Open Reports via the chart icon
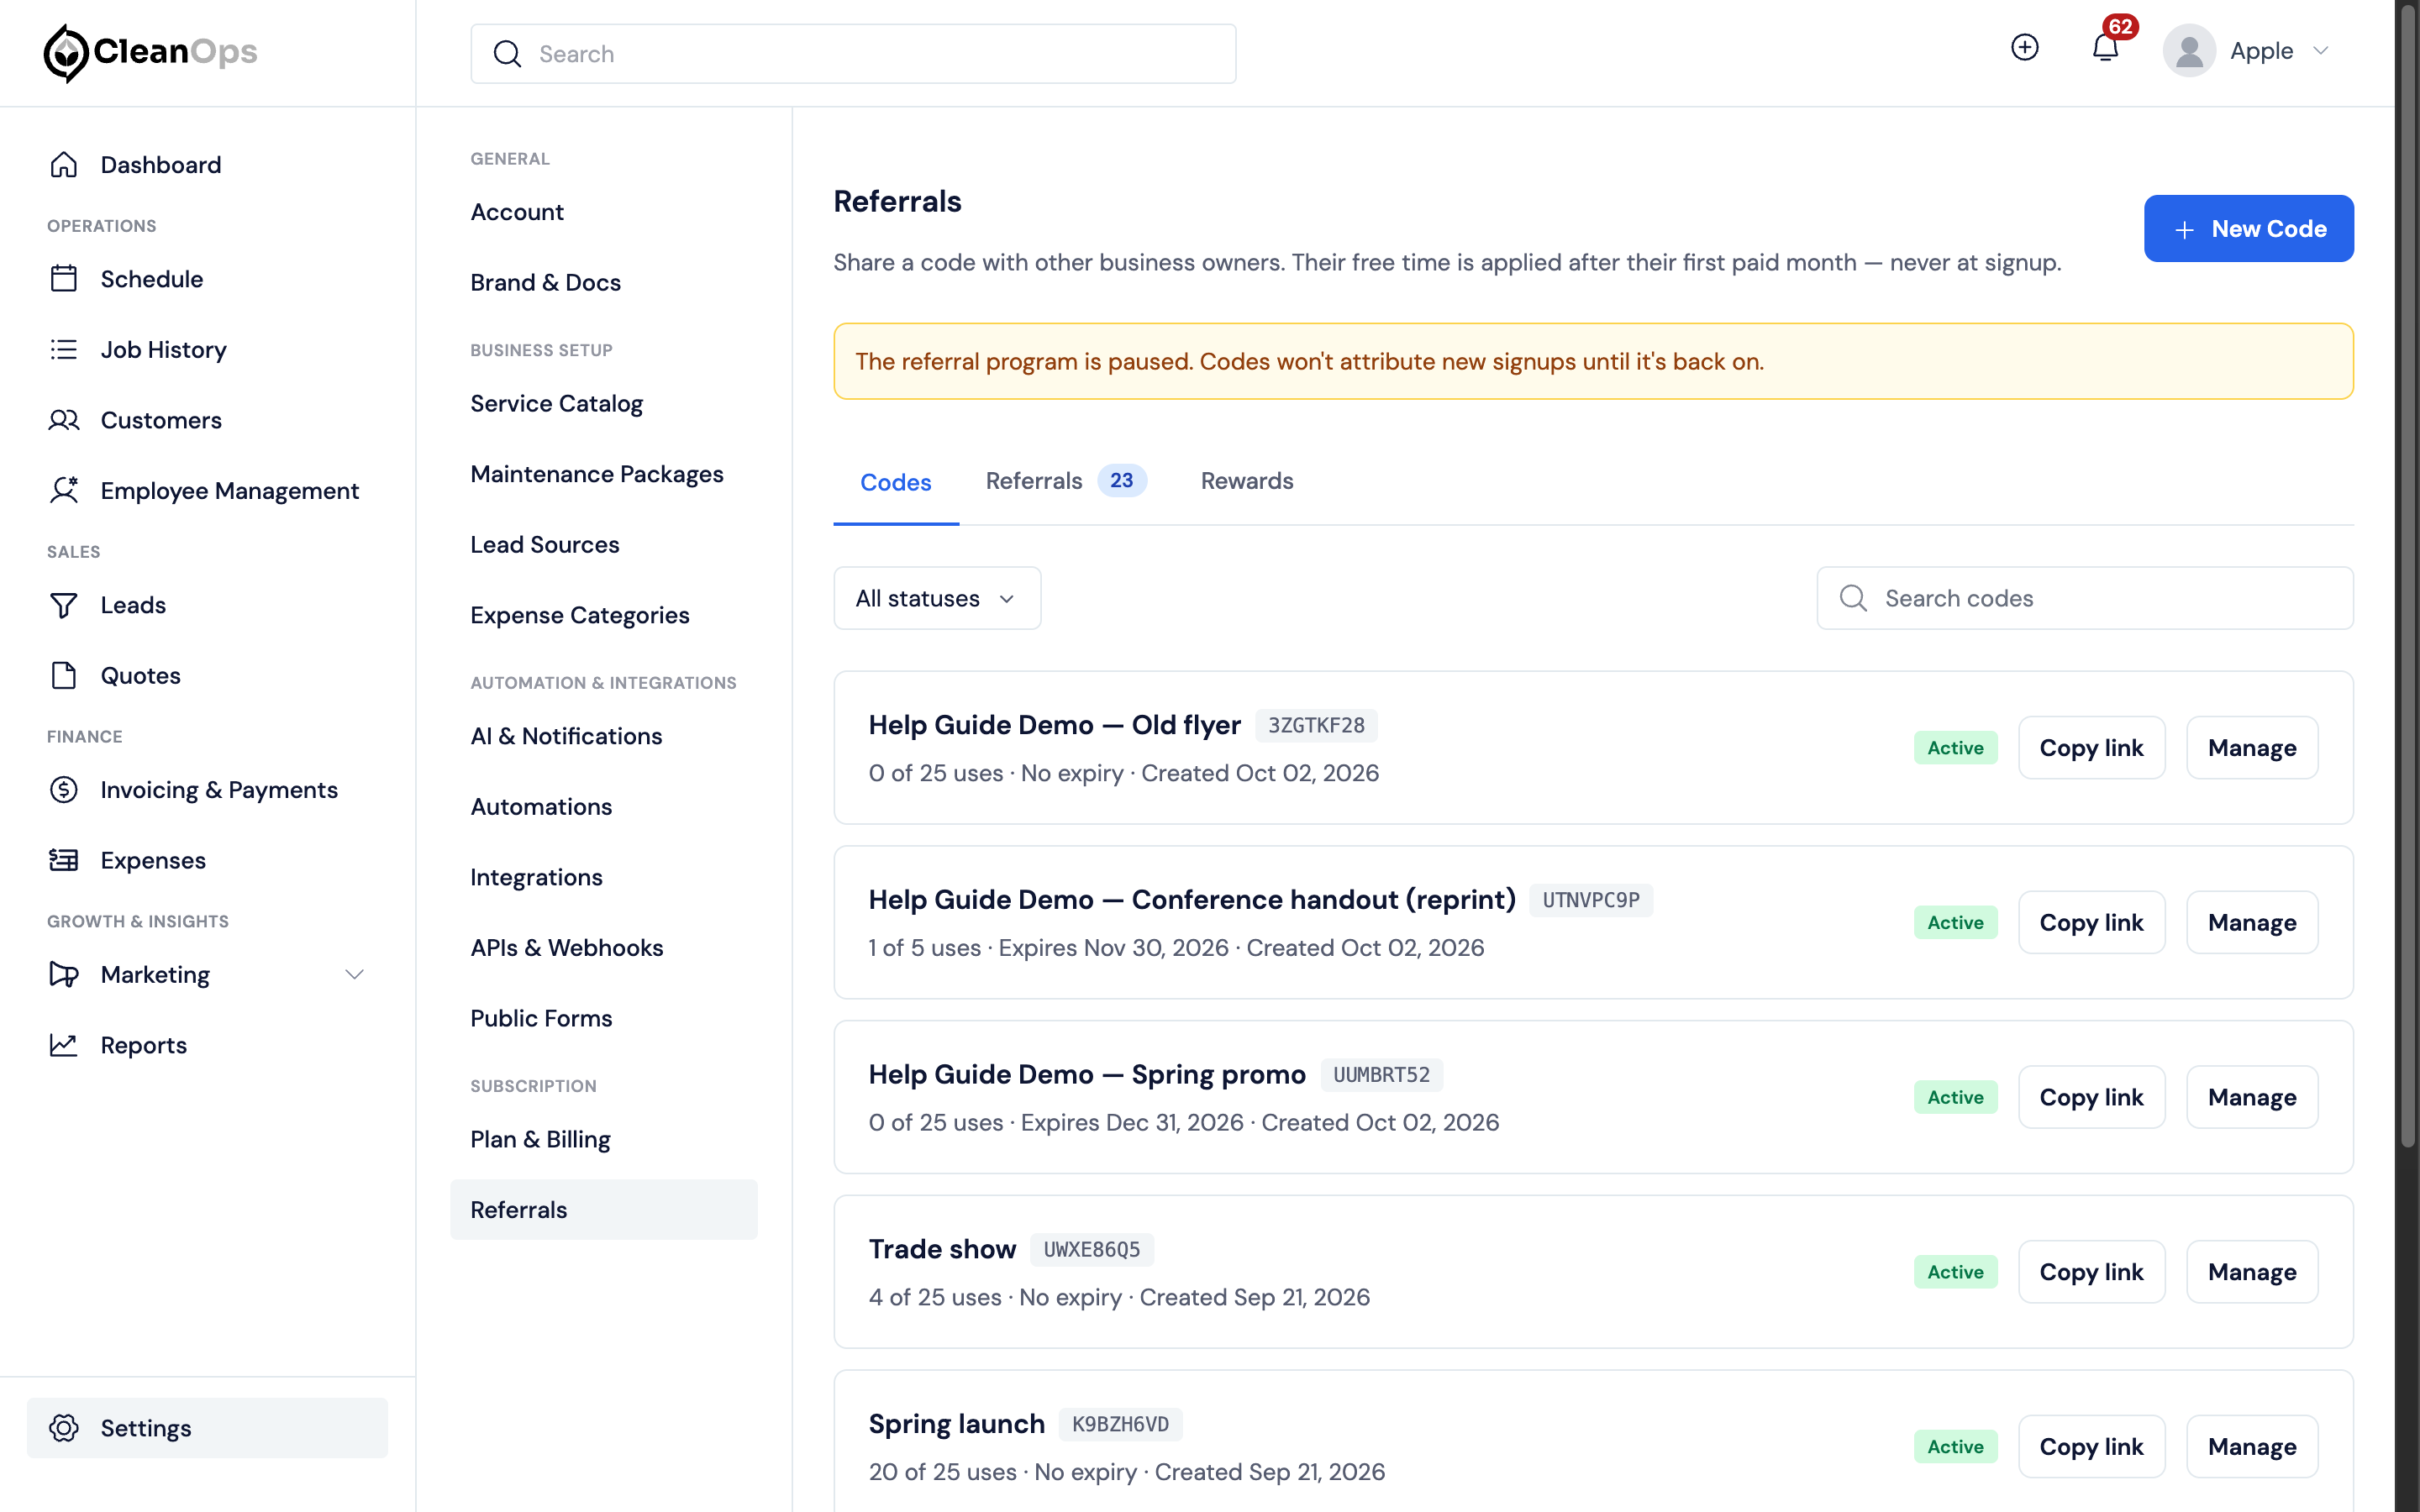This screenshot has height=1512, width=2420. point(64,1045)
